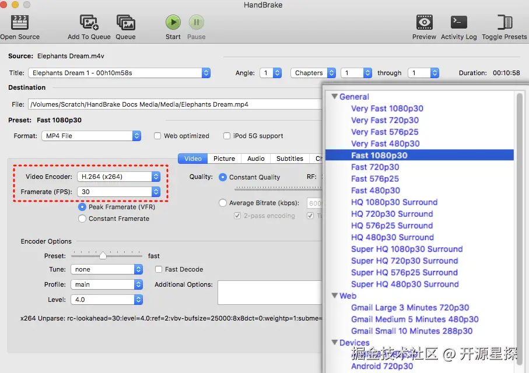
Task: Open the Chapters range type dropdown
Action: point(313,73)
